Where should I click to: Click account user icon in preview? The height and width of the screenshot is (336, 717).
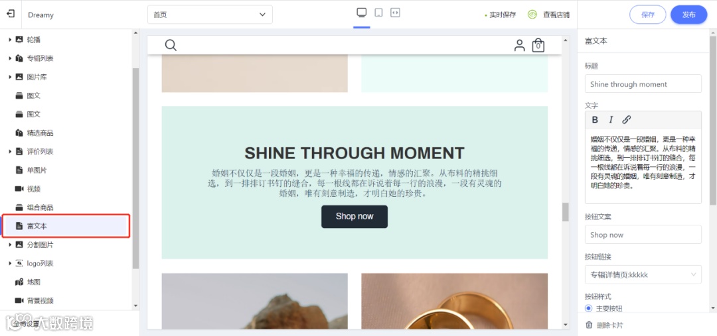[519, 45]
